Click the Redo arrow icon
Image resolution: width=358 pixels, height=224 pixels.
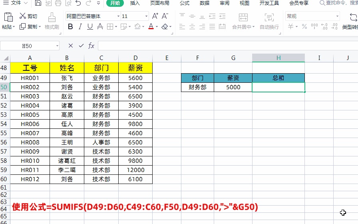(88, 3)
